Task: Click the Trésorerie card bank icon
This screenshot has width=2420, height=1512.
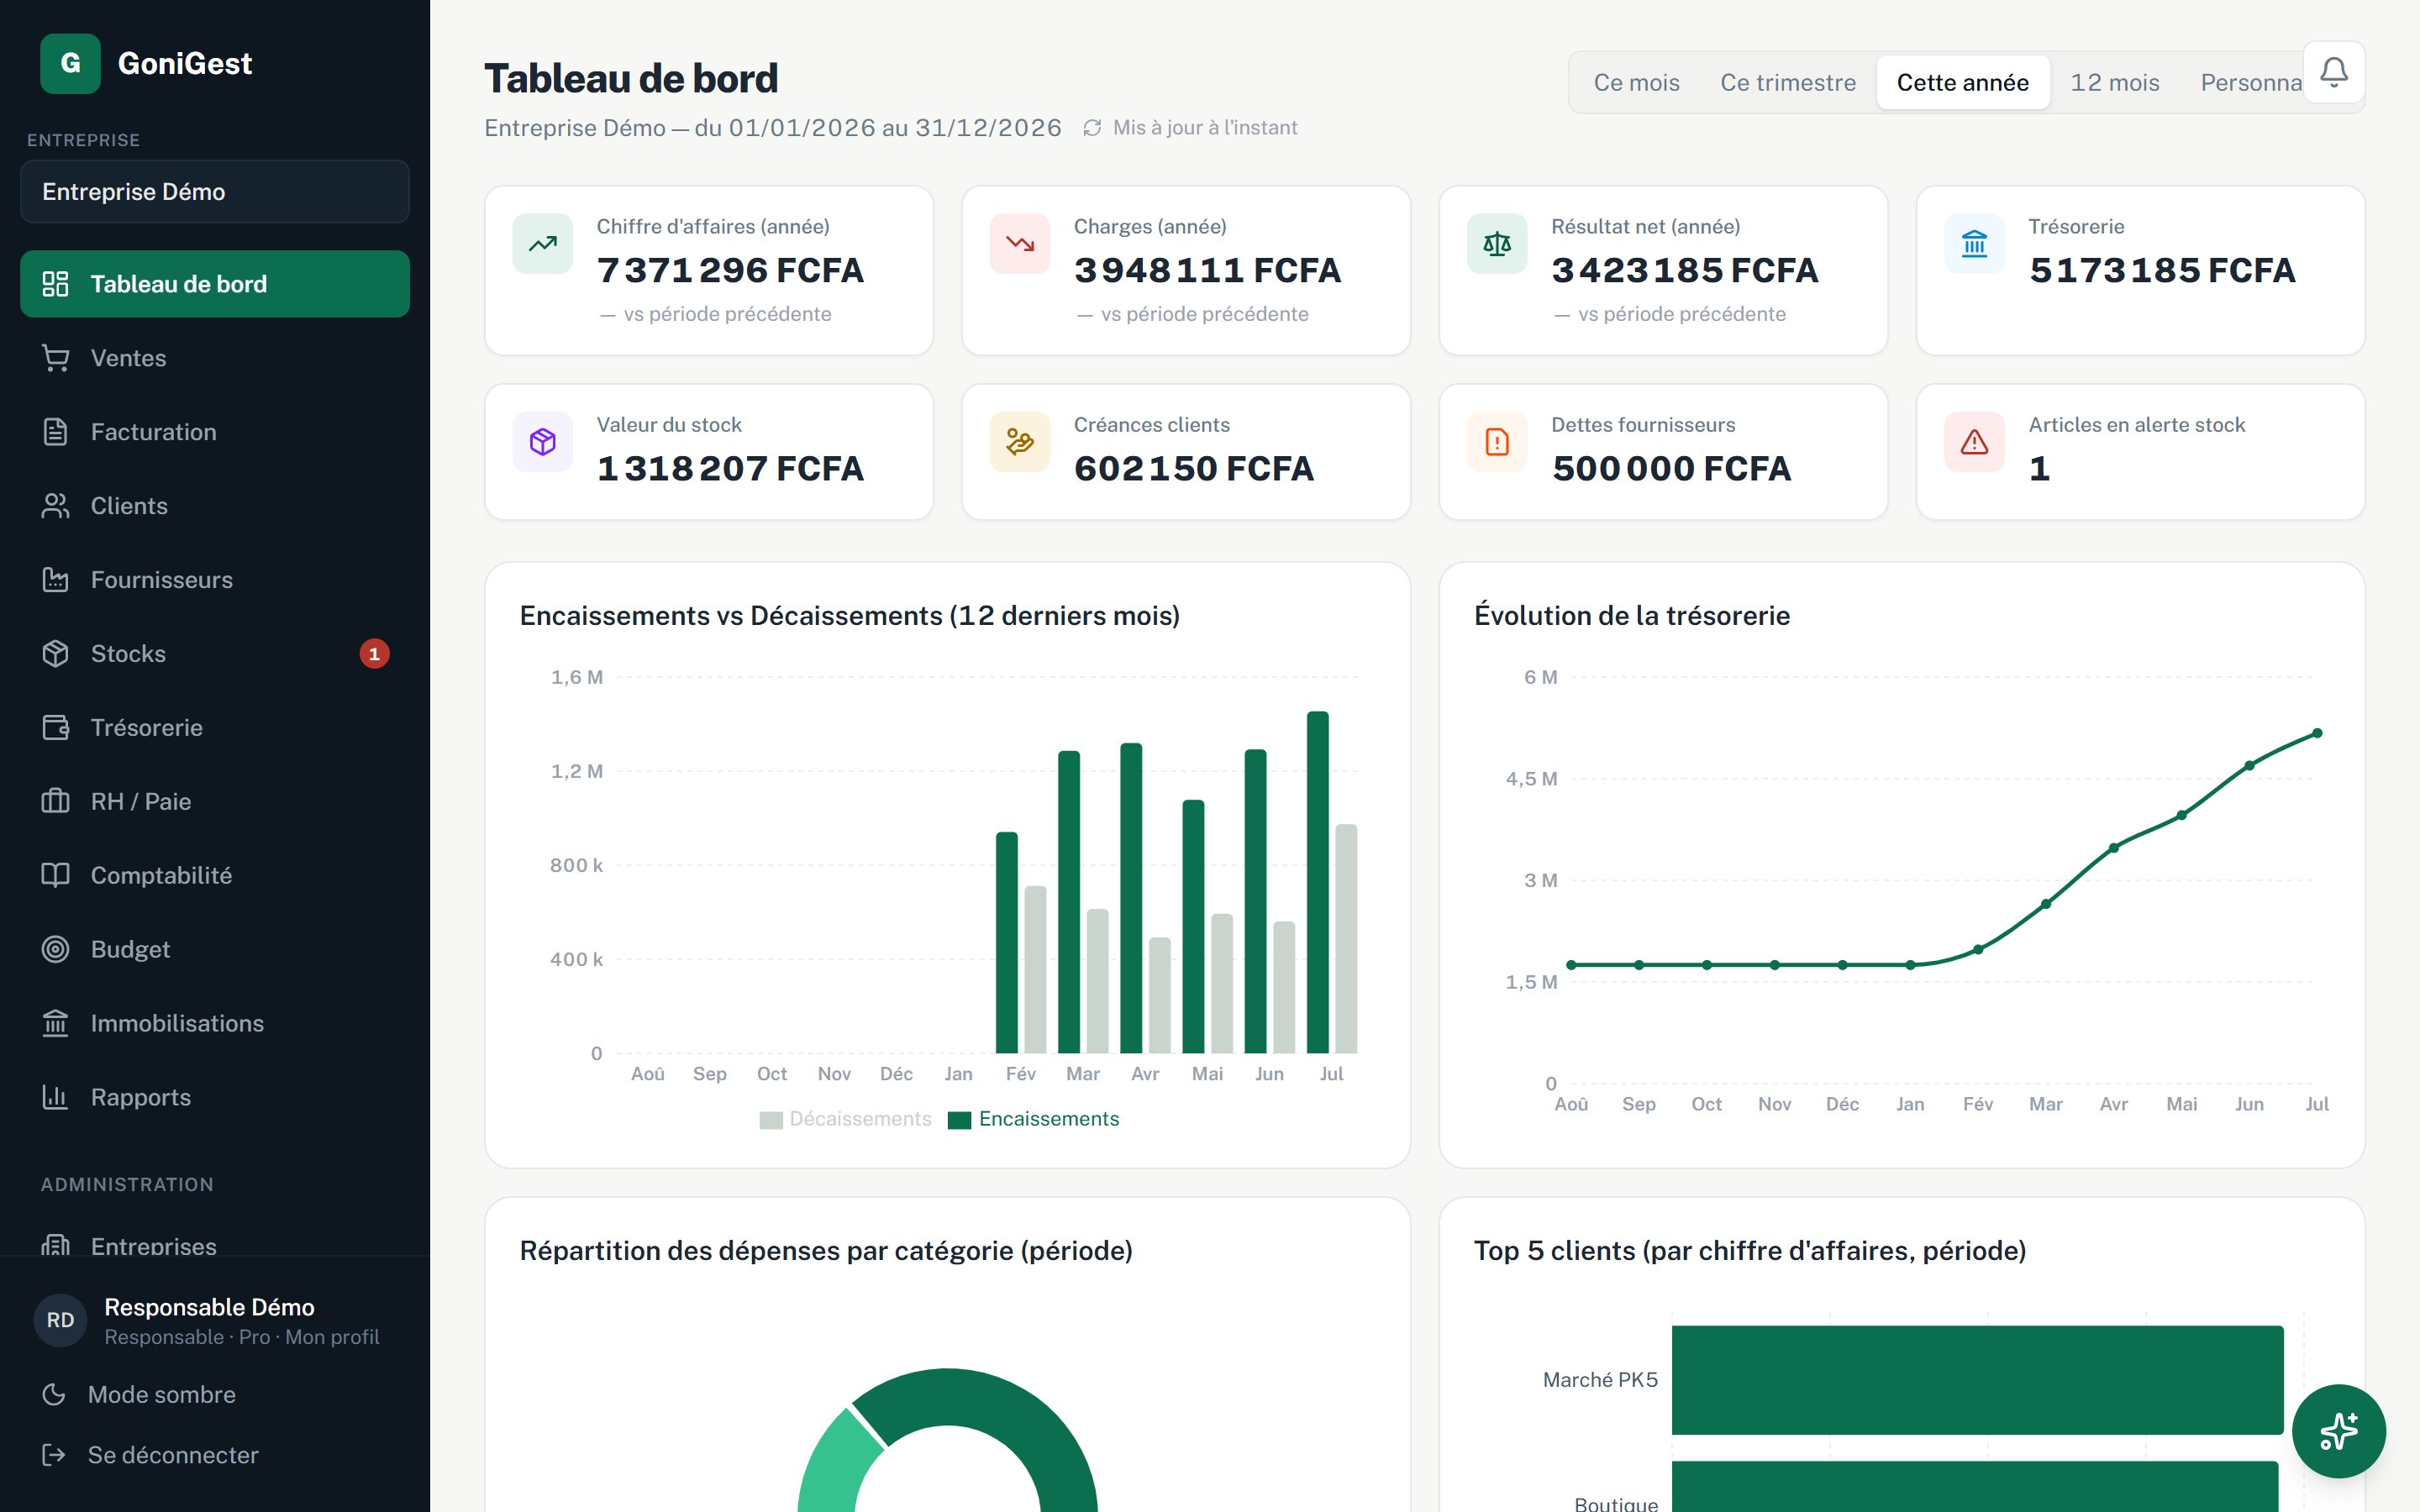Action: click(x=1974, y=243)
